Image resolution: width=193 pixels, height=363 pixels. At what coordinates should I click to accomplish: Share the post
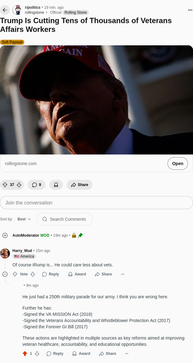click(x=80, y=185)
